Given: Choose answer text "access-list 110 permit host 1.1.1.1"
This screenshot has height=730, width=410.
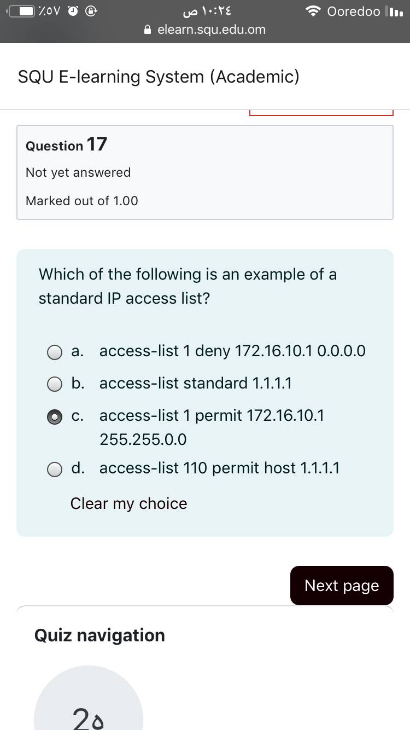Looking at the screenshot, I should click(x=219, y=468).
